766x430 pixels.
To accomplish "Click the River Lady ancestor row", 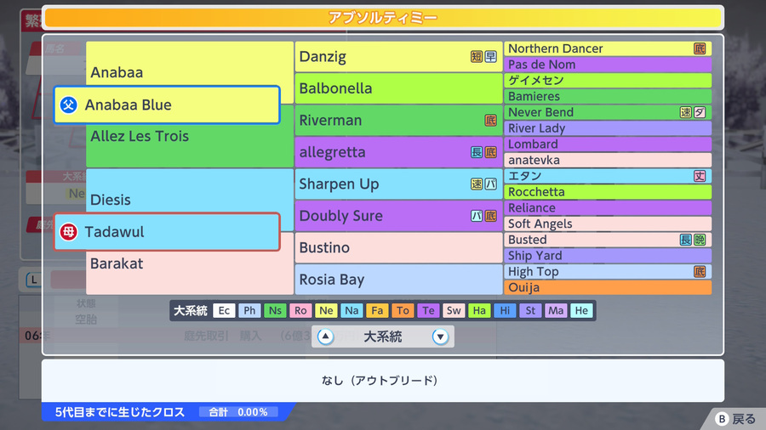I will click(608, 128).
